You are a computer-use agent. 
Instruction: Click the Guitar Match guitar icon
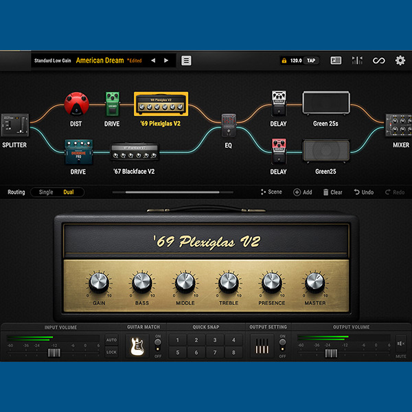(138, 346)
